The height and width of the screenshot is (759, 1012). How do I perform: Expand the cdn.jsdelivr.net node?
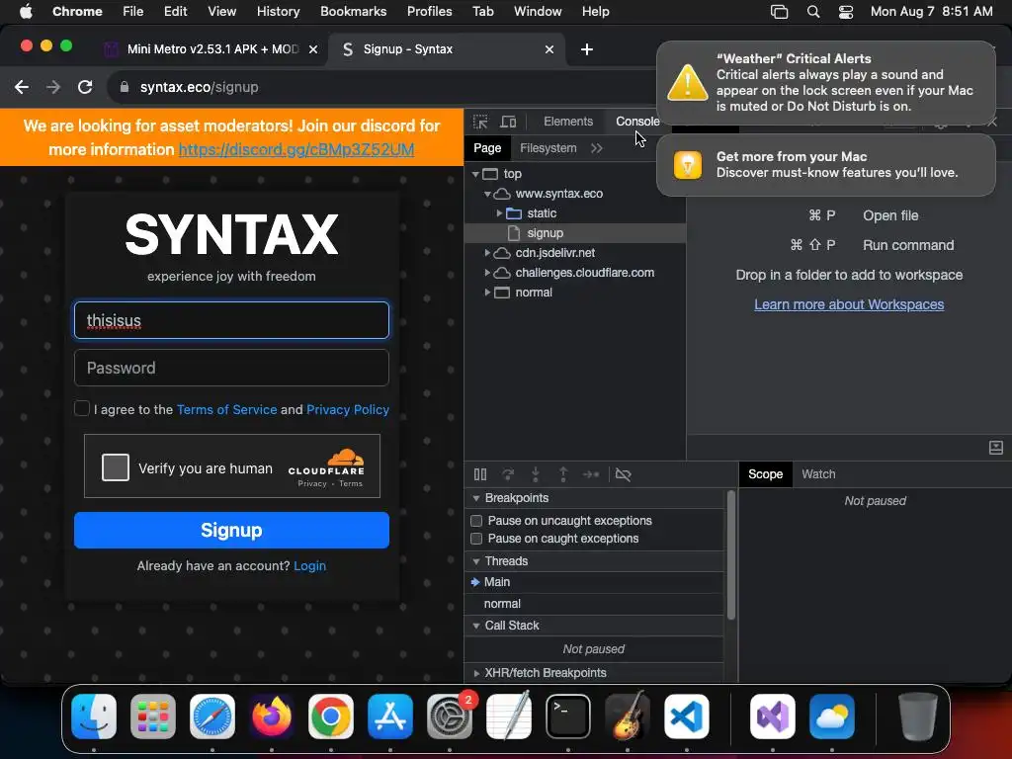(x=487, y=253)
